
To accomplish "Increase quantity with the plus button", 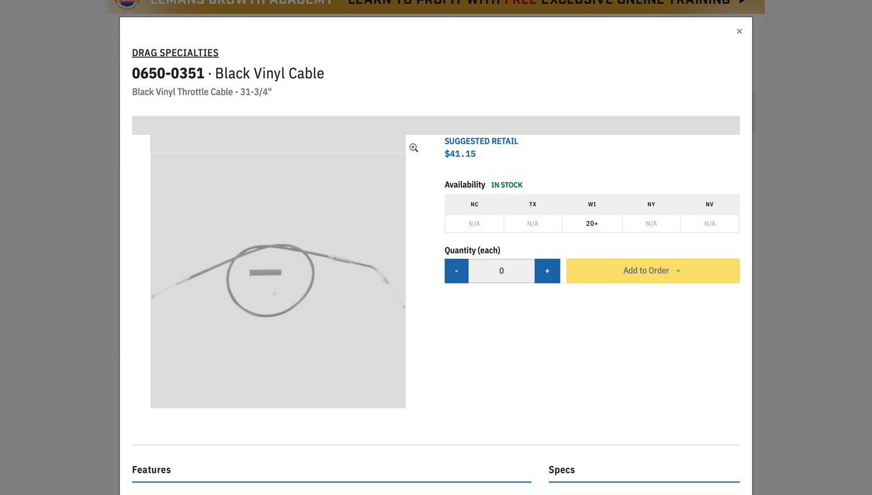I will pyautogui.click(x=547, y=270).
